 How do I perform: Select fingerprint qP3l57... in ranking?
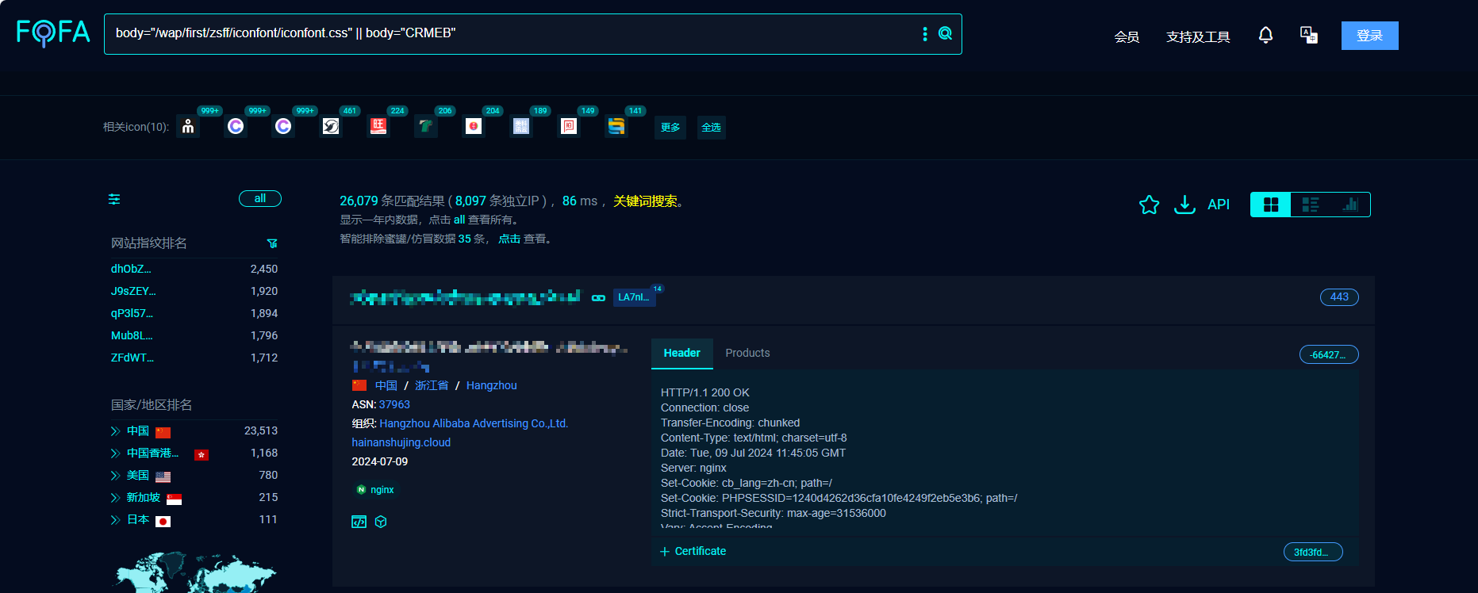point(132,313)
